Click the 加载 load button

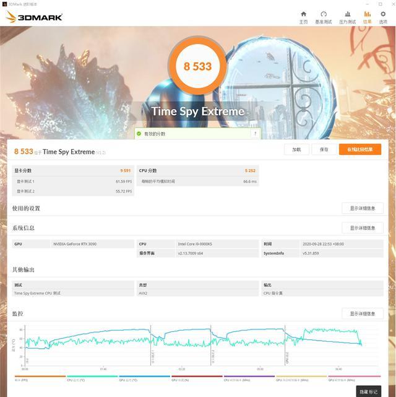296,149
